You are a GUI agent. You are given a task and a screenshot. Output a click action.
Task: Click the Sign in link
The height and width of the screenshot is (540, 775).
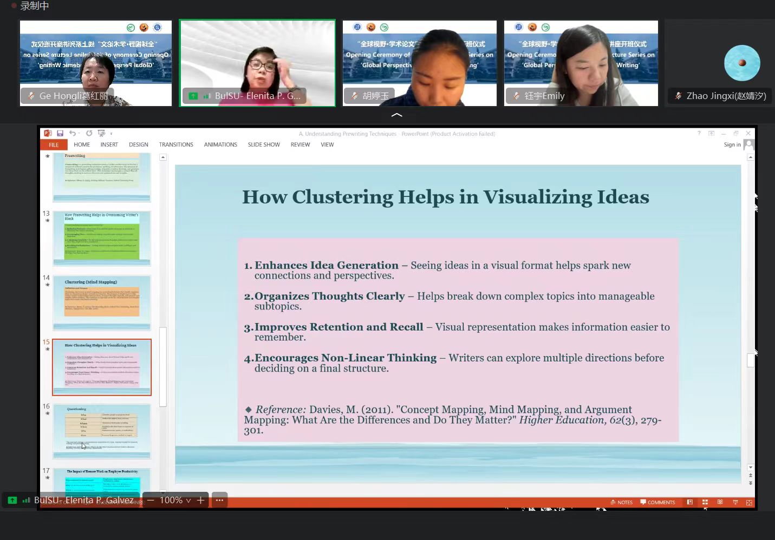[x=732, y=144]
